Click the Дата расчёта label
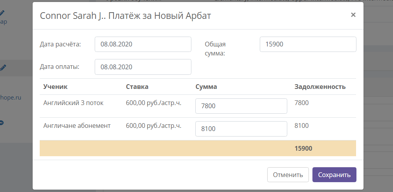Screen dimensions: 393x192 pyautogui.click(x=60, y=44)
